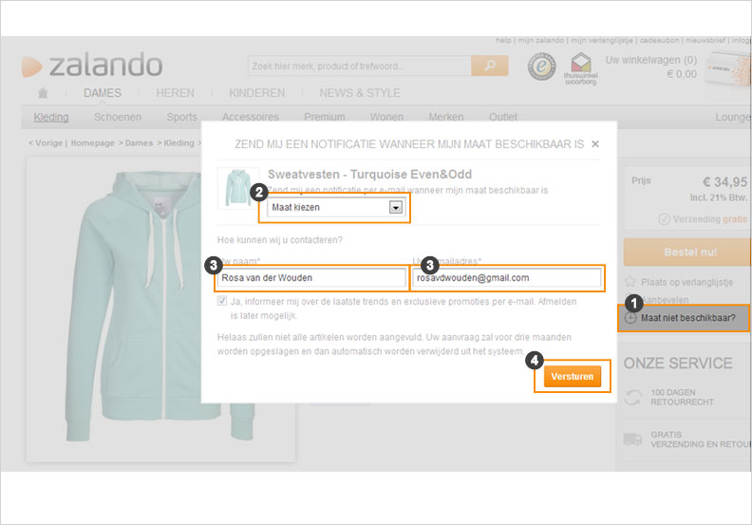Click 'Maat niet beschikbaar?' link
Image resolution: width=752 pixels, height=525 pixels.
687,318
